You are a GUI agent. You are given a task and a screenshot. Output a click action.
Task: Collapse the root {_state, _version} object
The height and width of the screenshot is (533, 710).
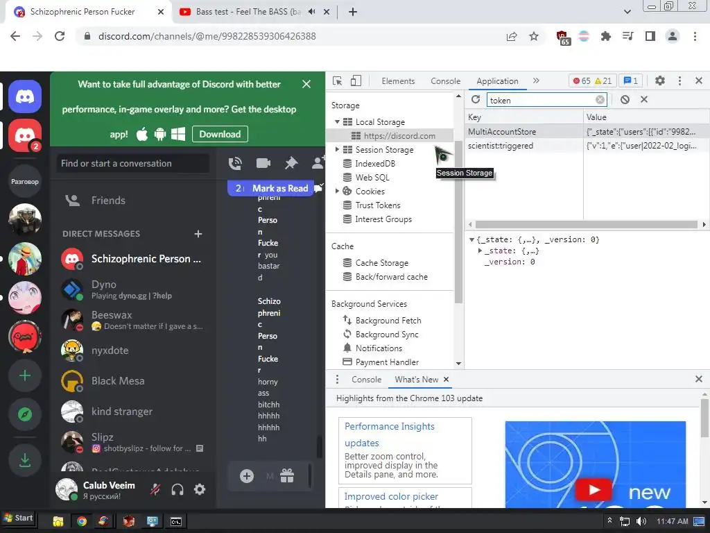(x=471, y=239)
